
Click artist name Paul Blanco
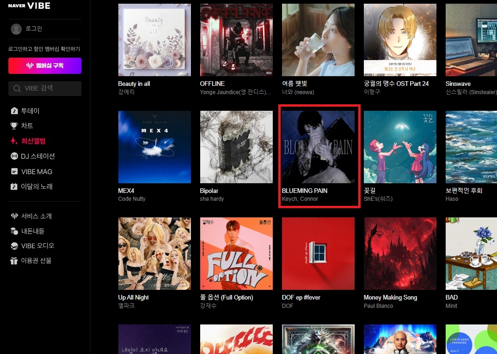click(x=379, y=306)
